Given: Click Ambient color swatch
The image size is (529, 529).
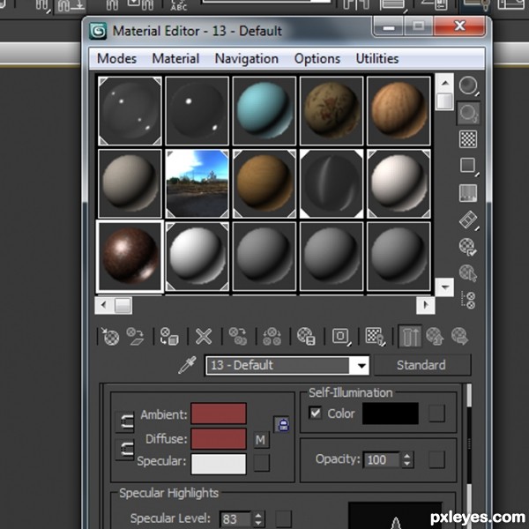Looking at the screenshot, I should [219, 413].
